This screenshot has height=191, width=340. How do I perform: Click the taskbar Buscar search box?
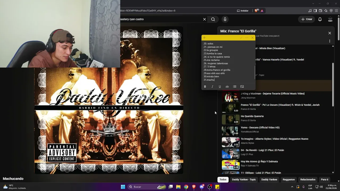[147, 187]
